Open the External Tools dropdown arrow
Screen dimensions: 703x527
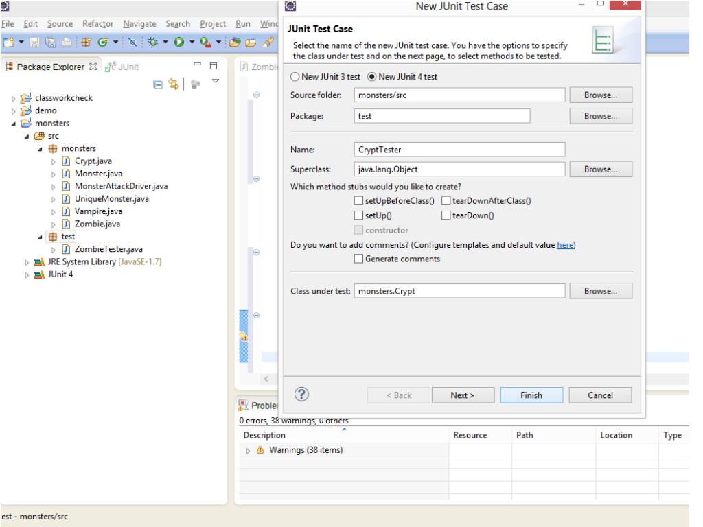tap(218, 42)
